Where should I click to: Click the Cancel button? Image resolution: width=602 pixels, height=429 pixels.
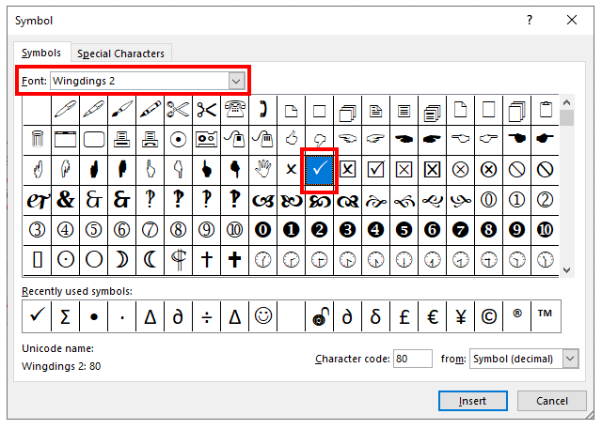point(552,401)
